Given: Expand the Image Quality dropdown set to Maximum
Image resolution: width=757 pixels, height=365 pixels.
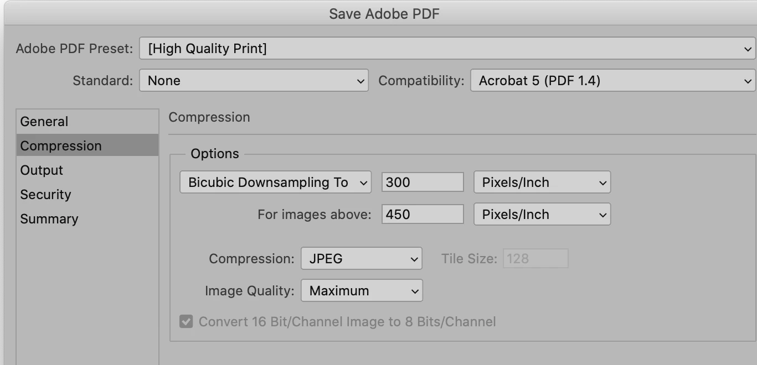Looking at the screenshot, I should click(361, 291).
